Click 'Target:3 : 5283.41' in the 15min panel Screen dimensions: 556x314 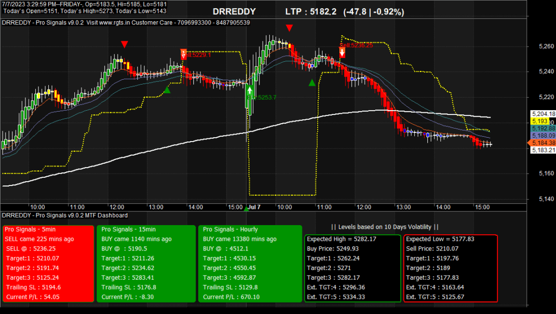(128, 278)
